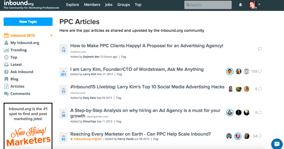This screenshot has width=284, height=149.
Task: Click the user profile avatar in header
Action: coord(253,5)
